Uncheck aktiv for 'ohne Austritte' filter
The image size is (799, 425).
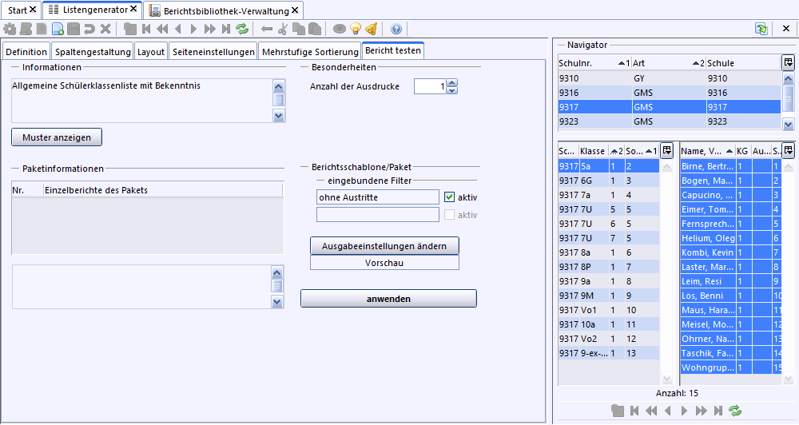pos(449,197)
